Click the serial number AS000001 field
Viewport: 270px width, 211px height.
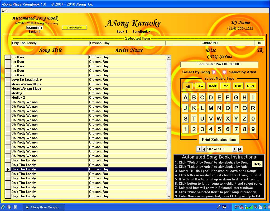pyautogui.click(x=34, y=28)
